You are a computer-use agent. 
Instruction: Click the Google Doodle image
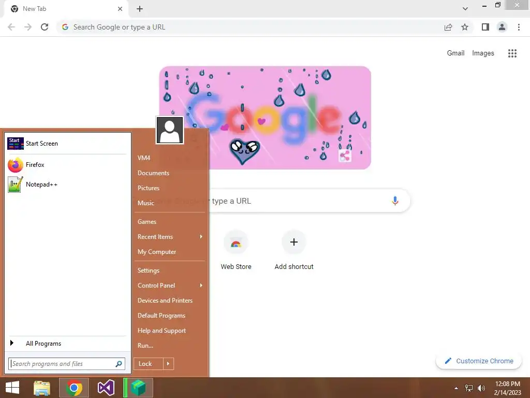[x=265, y=118]
